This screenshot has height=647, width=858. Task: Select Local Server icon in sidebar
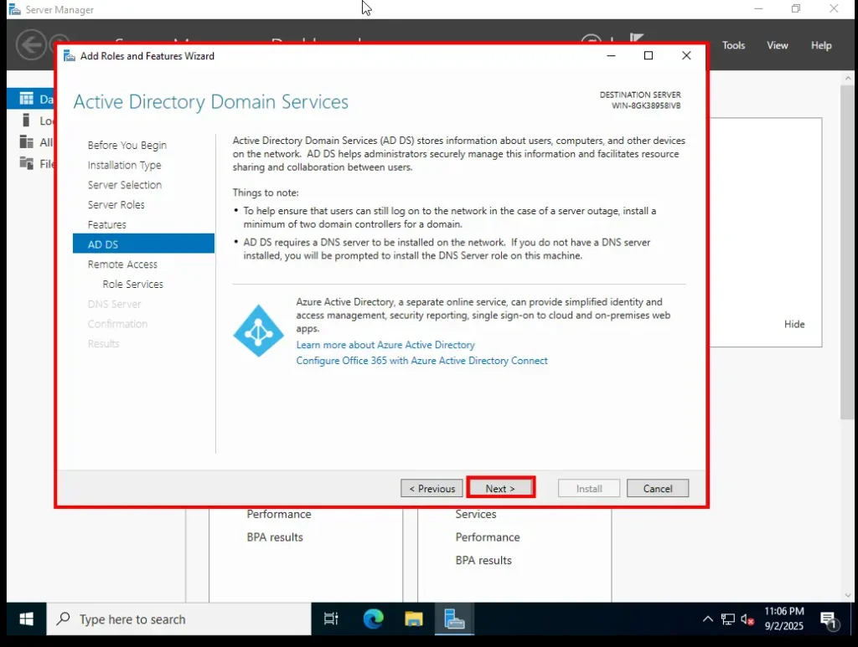(x=26, y=121)
